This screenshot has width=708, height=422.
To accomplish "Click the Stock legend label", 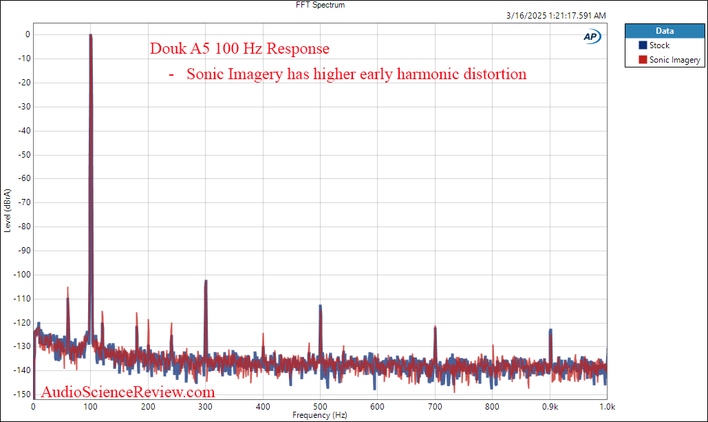I will point(659,45).
